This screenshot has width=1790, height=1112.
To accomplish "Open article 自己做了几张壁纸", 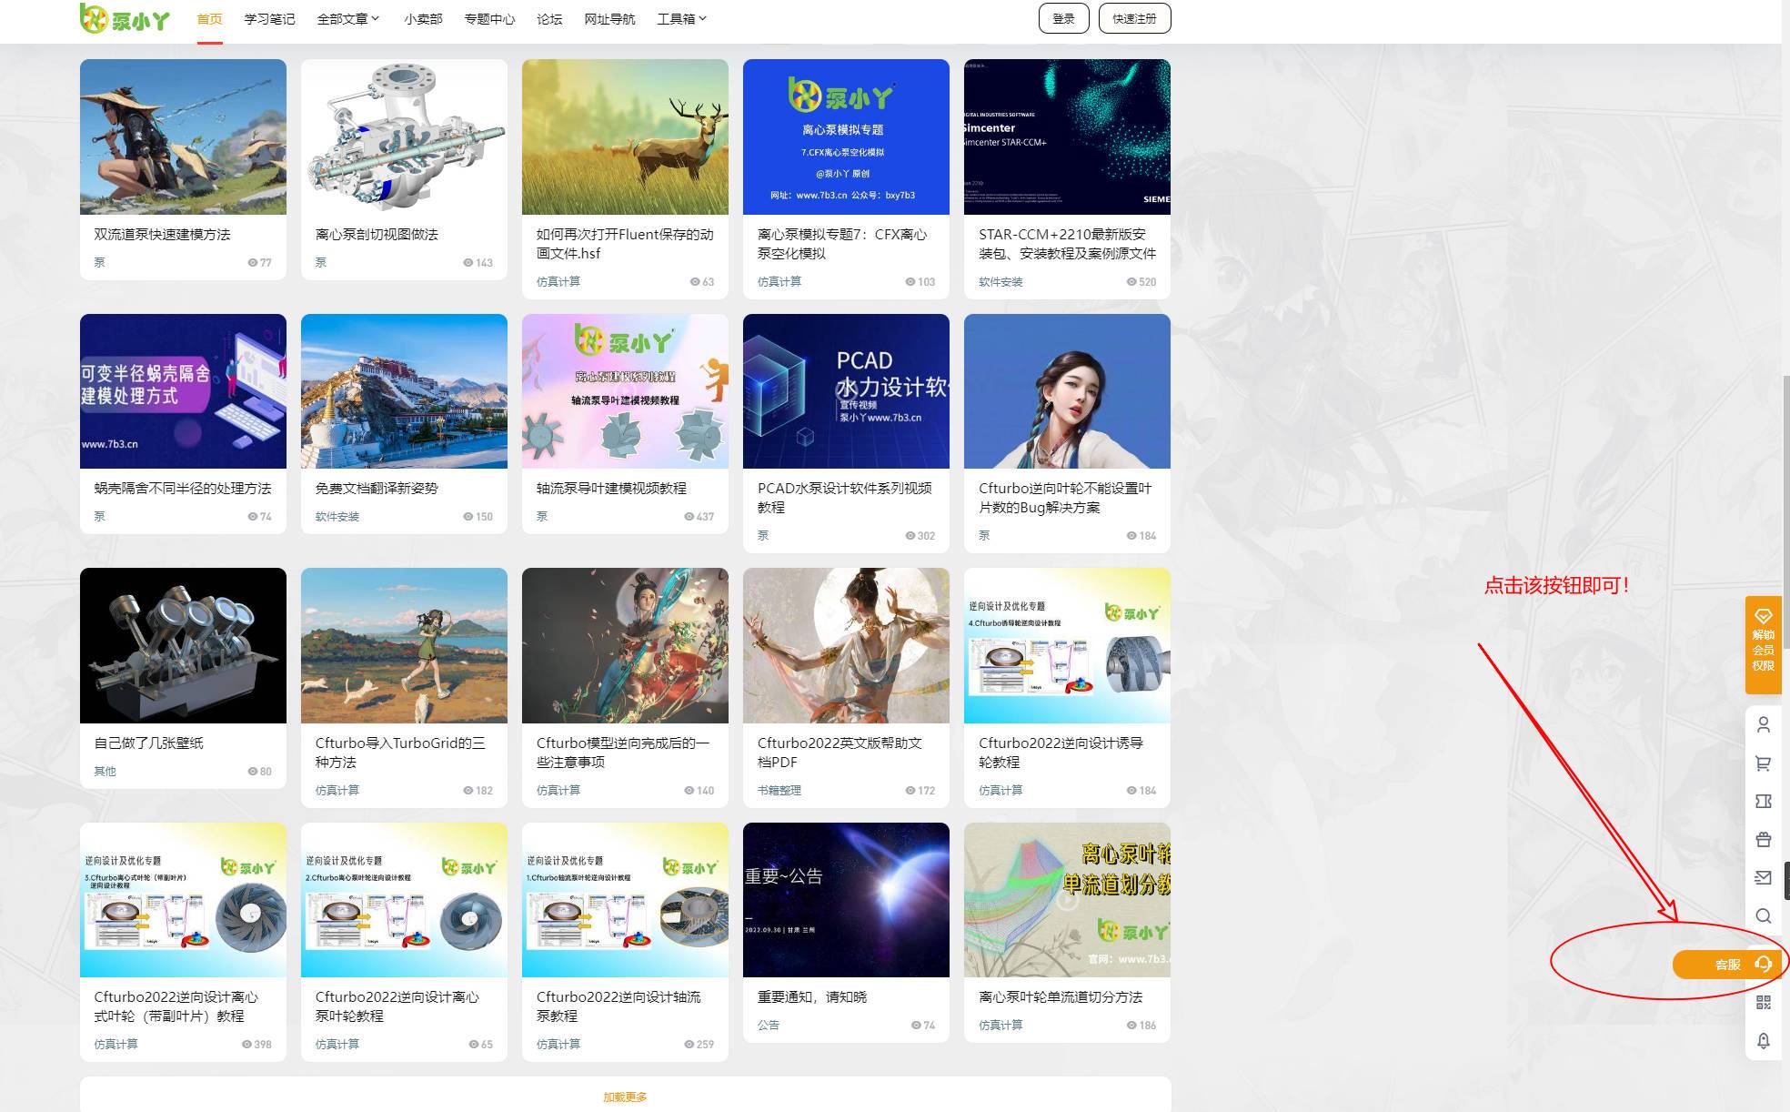I will [148, 743].
